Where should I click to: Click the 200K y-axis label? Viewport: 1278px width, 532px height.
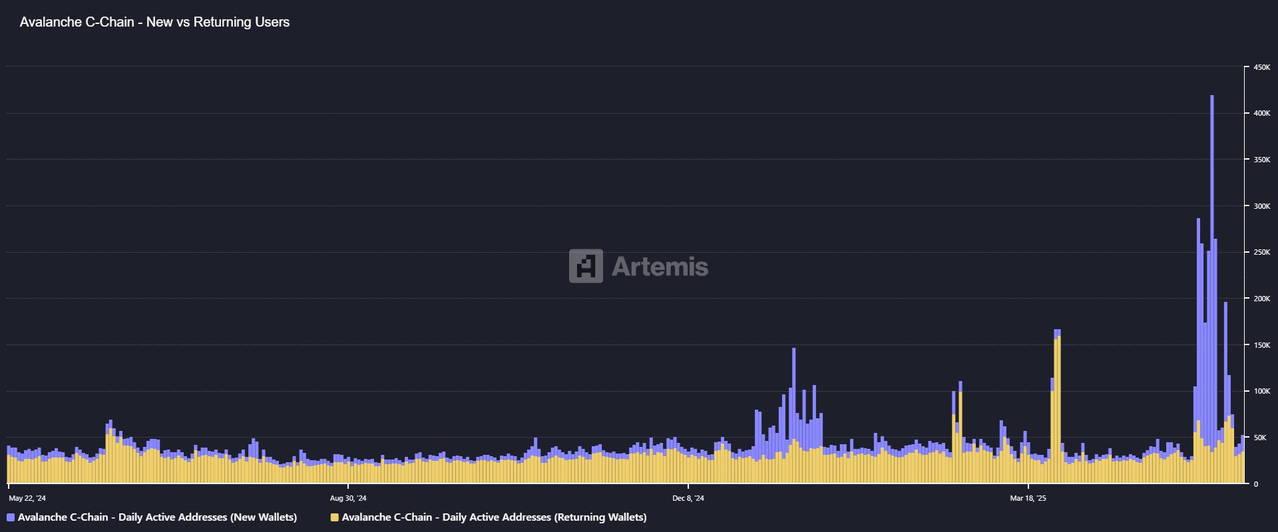pyautogui.click(x=1262, y=299)
